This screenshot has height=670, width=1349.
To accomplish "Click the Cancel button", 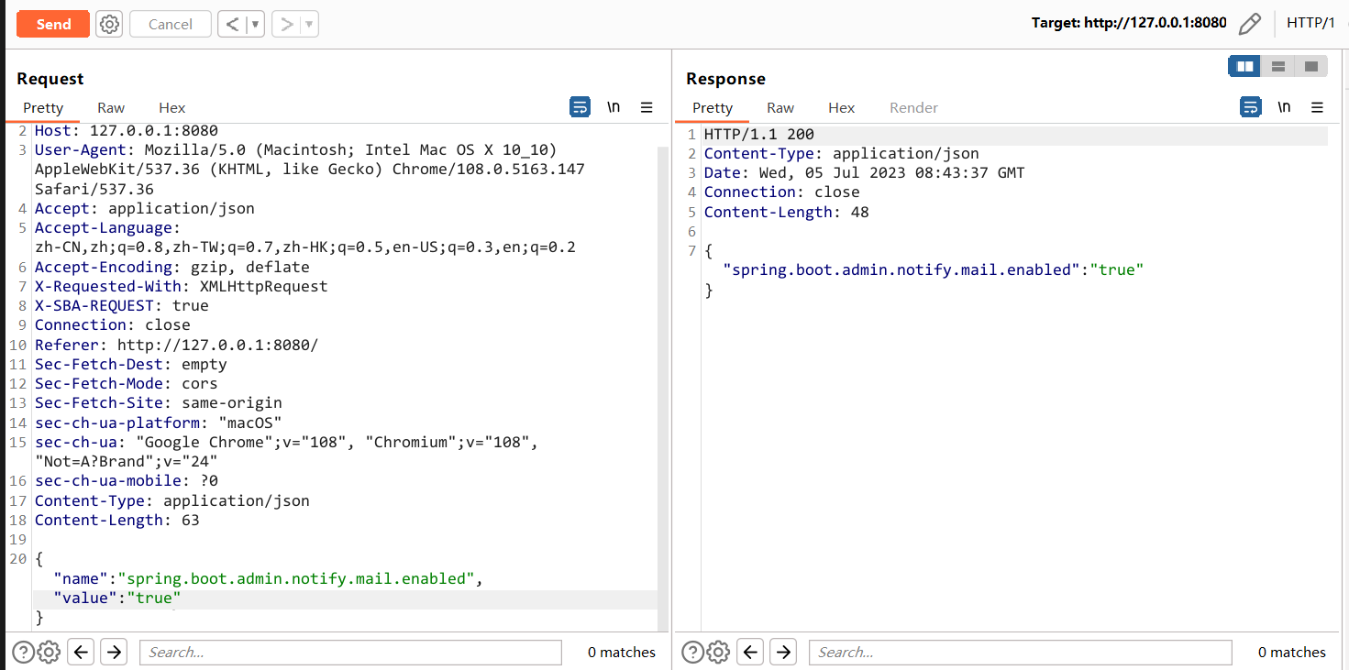I will tap(171, 24).
